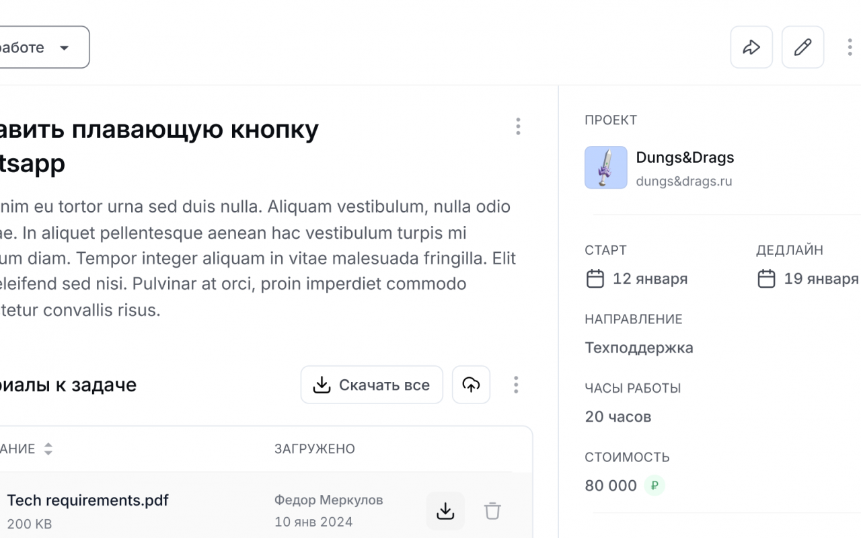
Task: Click the СТАРТ label
Action: (605, 250)
